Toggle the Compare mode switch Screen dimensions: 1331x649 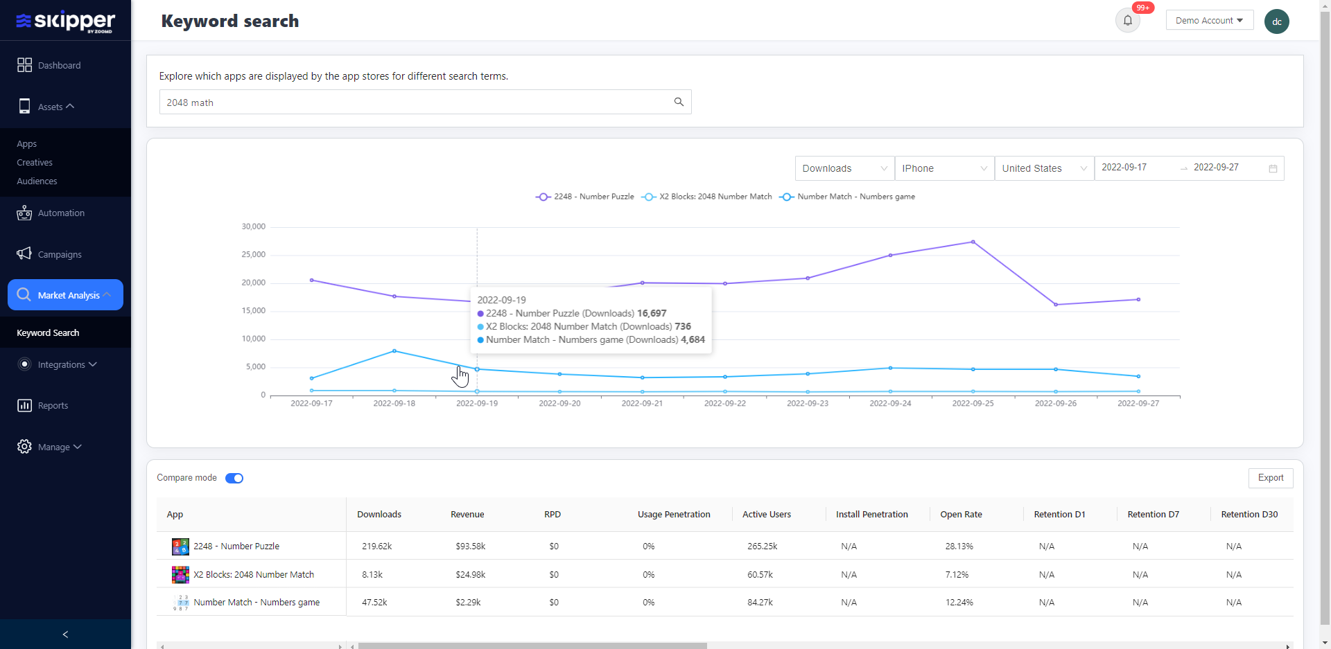click(x=234, y=478)
